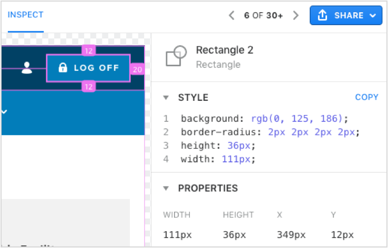Expand the chevron in the blue nav bar
The image size is (388, 248).
click(5, 111)
